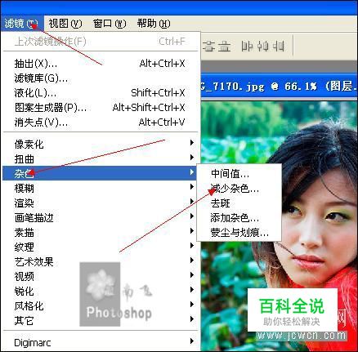Viewport: 358px width, 352px height.
Task: Select 减少杂色... reduce noise
Action: tap(239, 188)
